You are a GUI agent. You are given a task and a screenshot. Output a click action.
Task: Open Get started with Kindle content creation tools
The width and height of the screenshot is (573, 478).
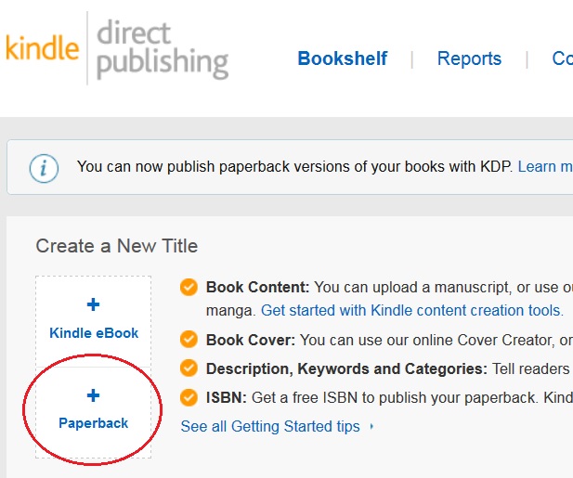411,311
